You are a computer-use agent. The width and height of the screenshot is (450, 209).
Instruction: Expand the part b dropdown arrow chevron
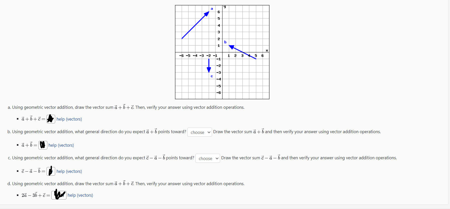coord(209,132)
